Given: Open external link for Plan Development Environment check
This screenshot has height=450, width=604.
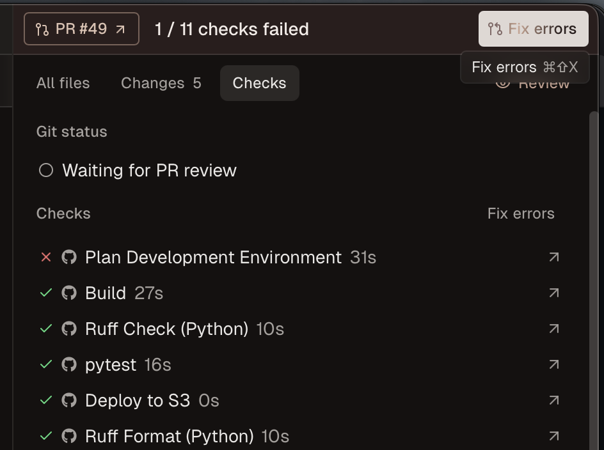Looking at the screenshot, I should click(x=554, y=257).
